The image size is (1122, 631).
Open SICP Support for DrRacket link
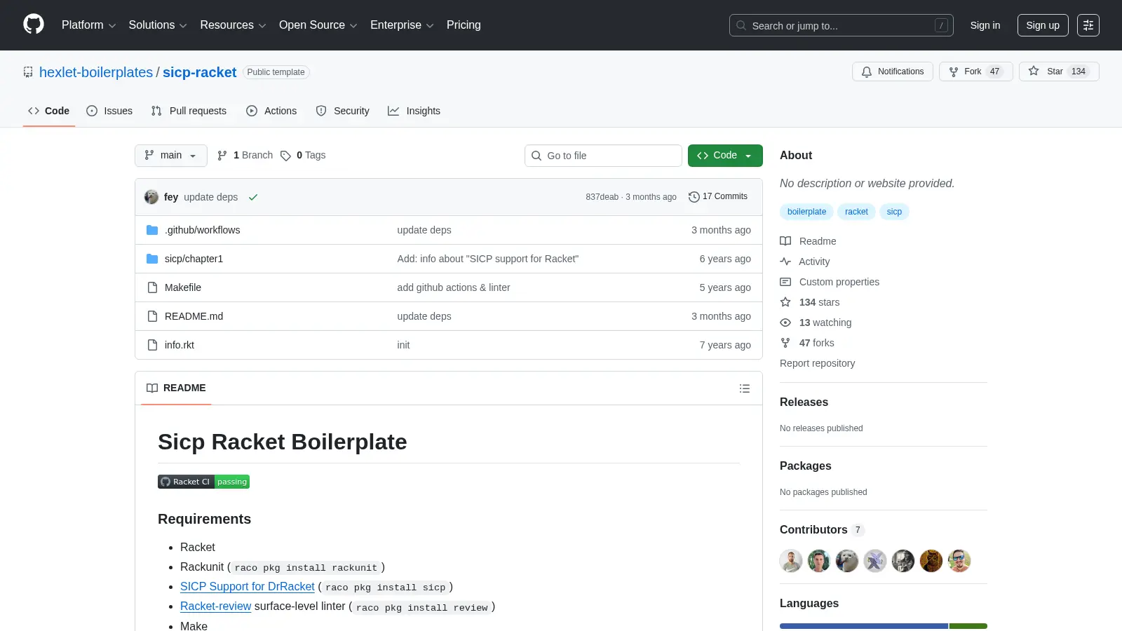tap(247, 587)
